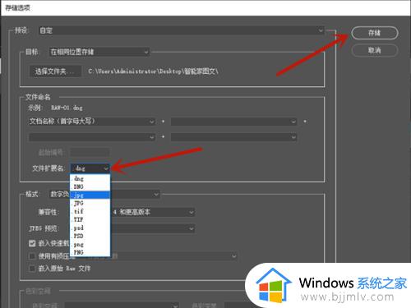The width and height of the screenshot is (411, 308).
Task: Select uppercase .PSD extension option
Action: click(x=90, y=236)
